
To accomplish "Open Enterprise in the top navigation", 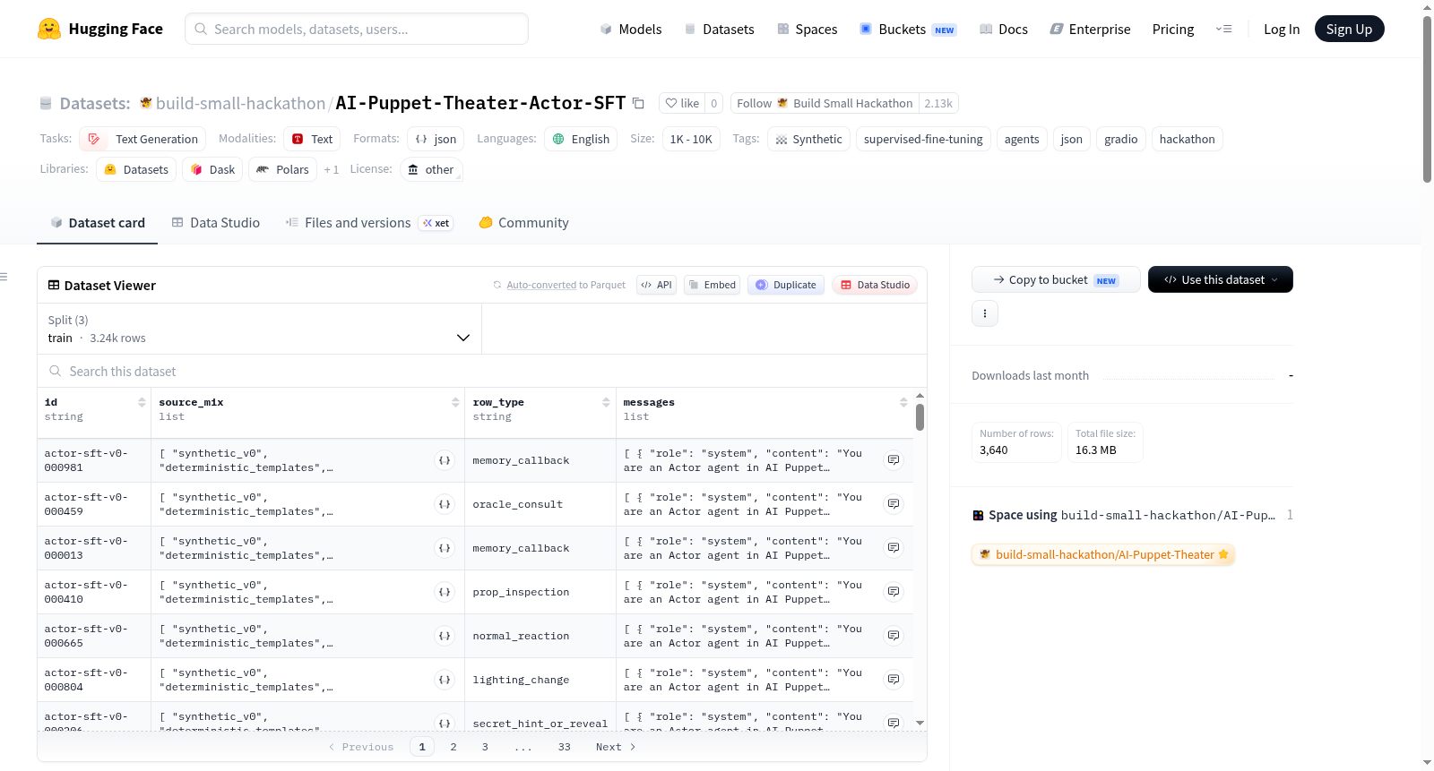I will click(1090, 29).
